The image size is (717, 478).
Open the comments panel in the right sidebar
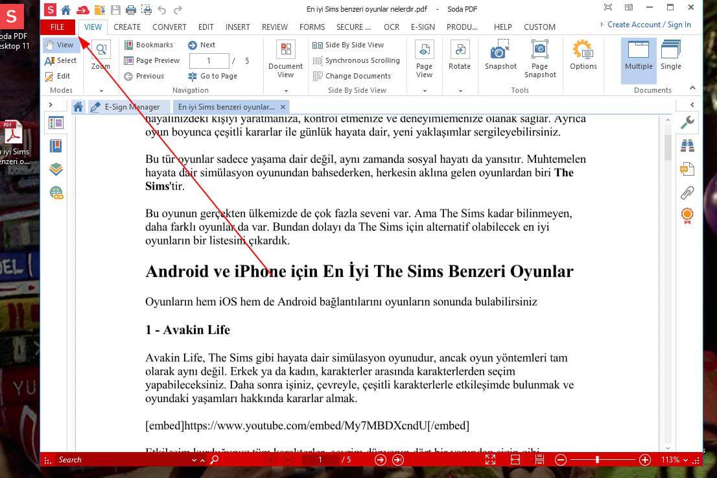[x=687, y=169]
